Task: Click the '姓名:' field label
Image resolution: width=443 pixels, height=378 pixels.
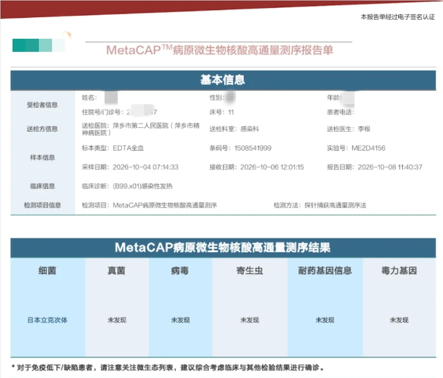Action: [89, 97]
